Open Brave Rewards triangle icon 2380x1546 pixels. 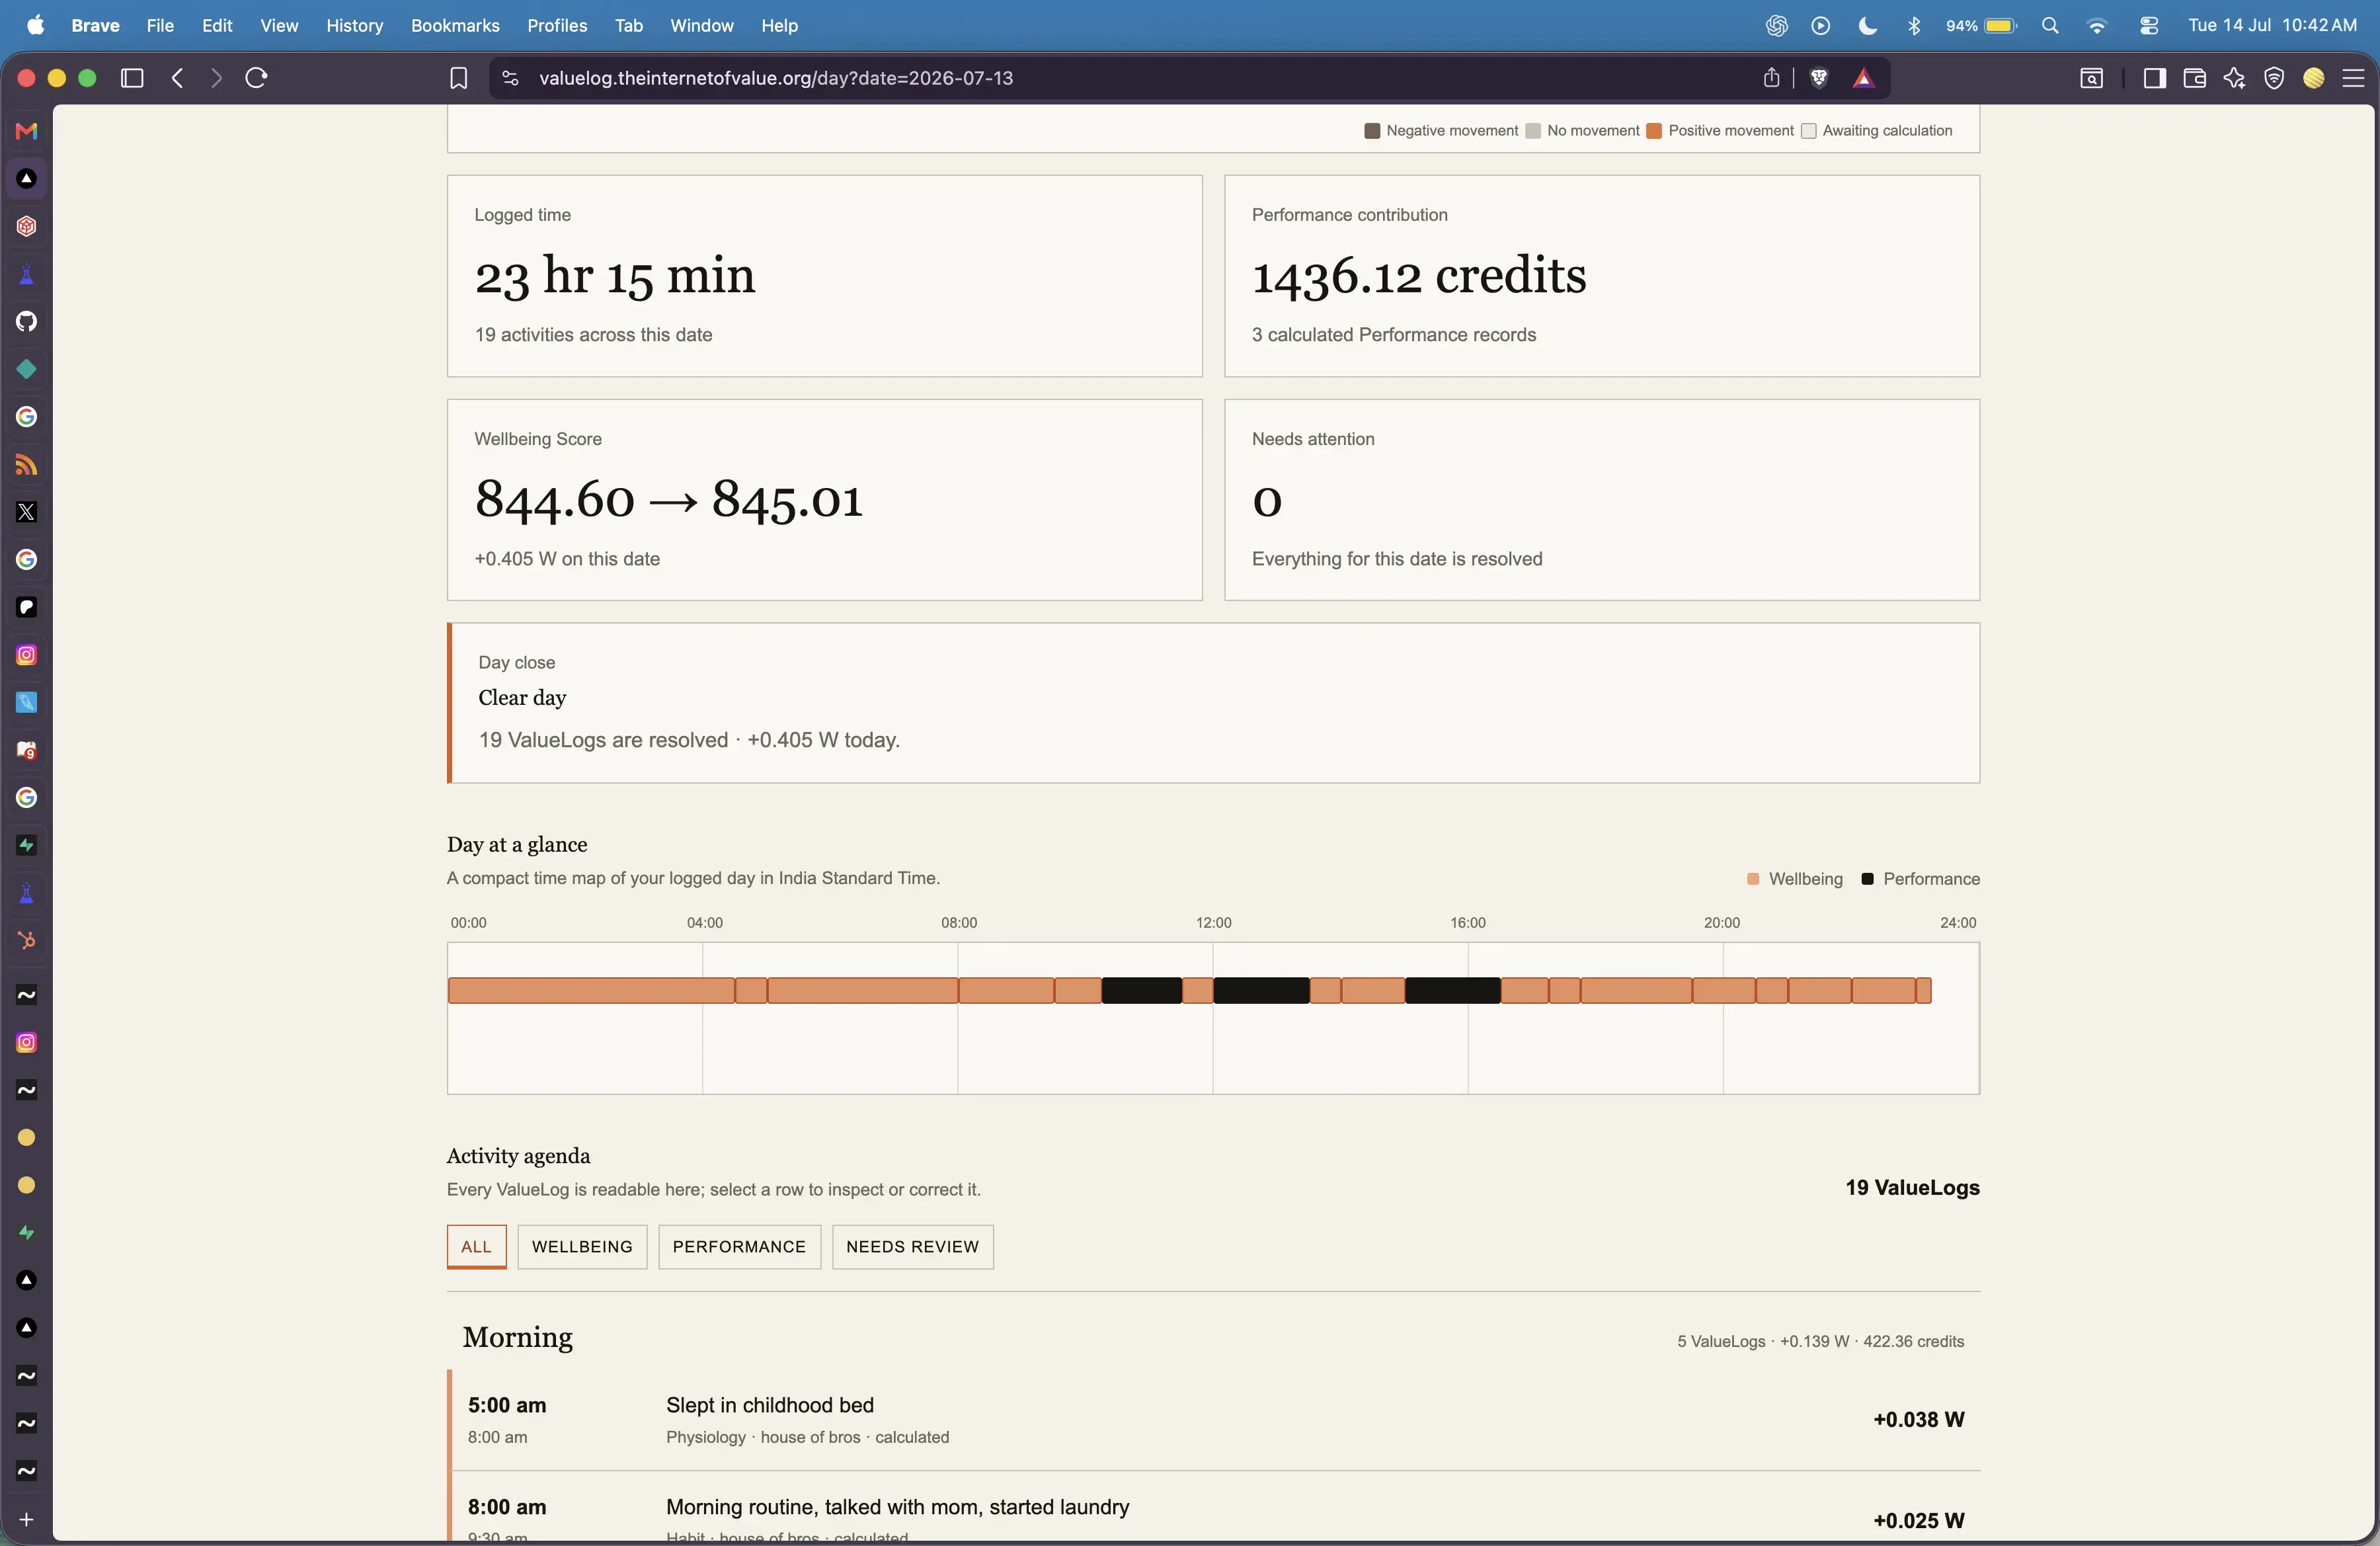point(1863,78)
